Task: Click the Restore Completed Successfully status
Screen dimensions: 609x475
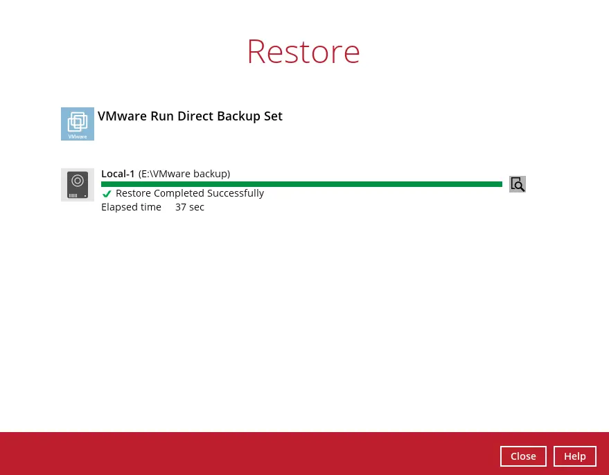Action: click(x=189, y=193)
